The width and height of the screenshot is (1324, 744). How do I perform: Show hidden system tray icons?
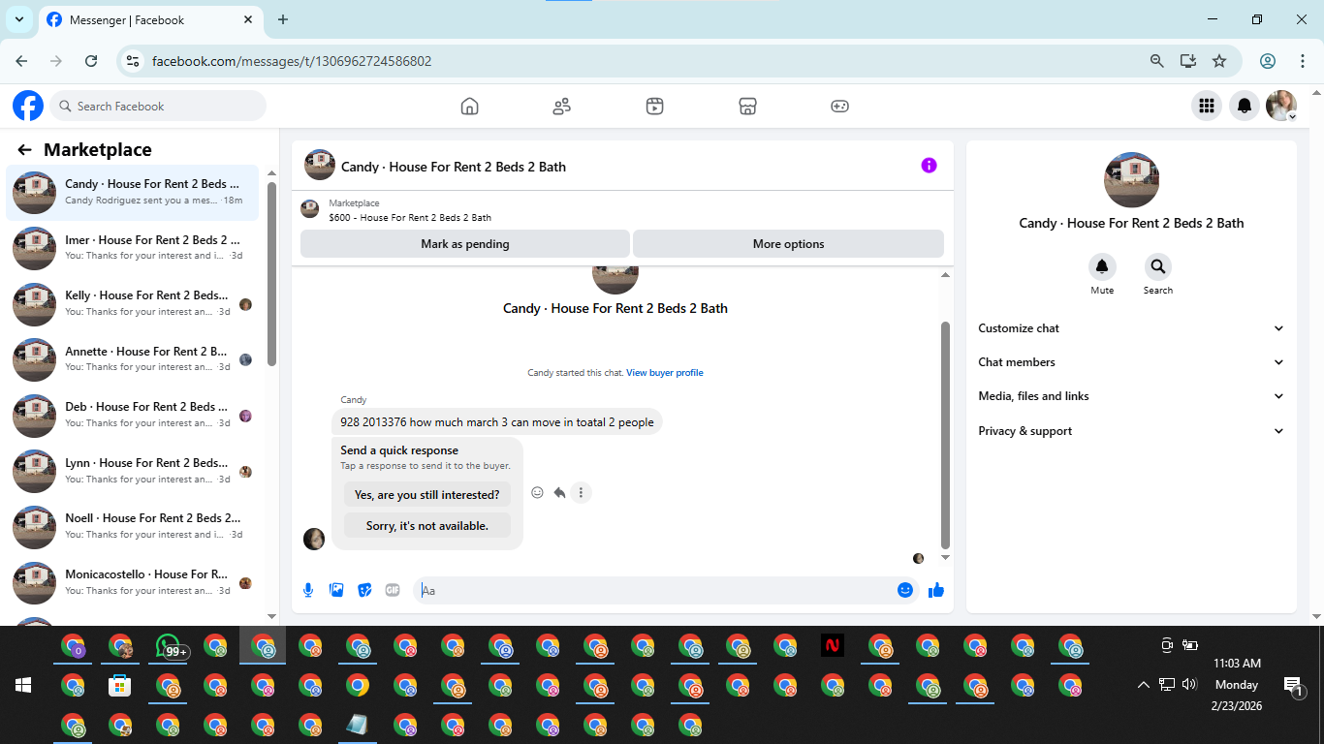coord(1144,685)
